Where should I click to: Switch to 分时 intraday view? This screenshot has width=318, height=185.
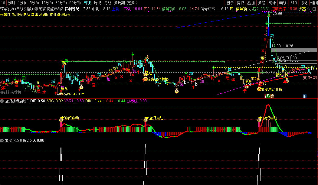pos(11,3)
